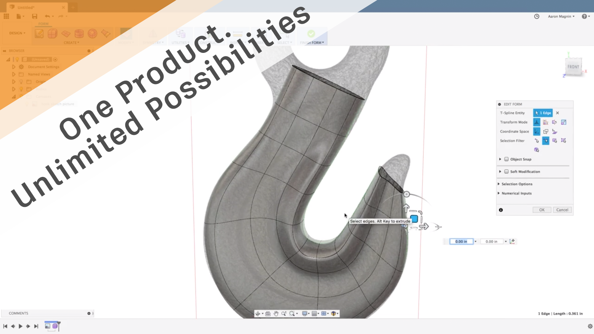
Task: Click Cancel in Edit Form dialog
Action: (562, 210)
